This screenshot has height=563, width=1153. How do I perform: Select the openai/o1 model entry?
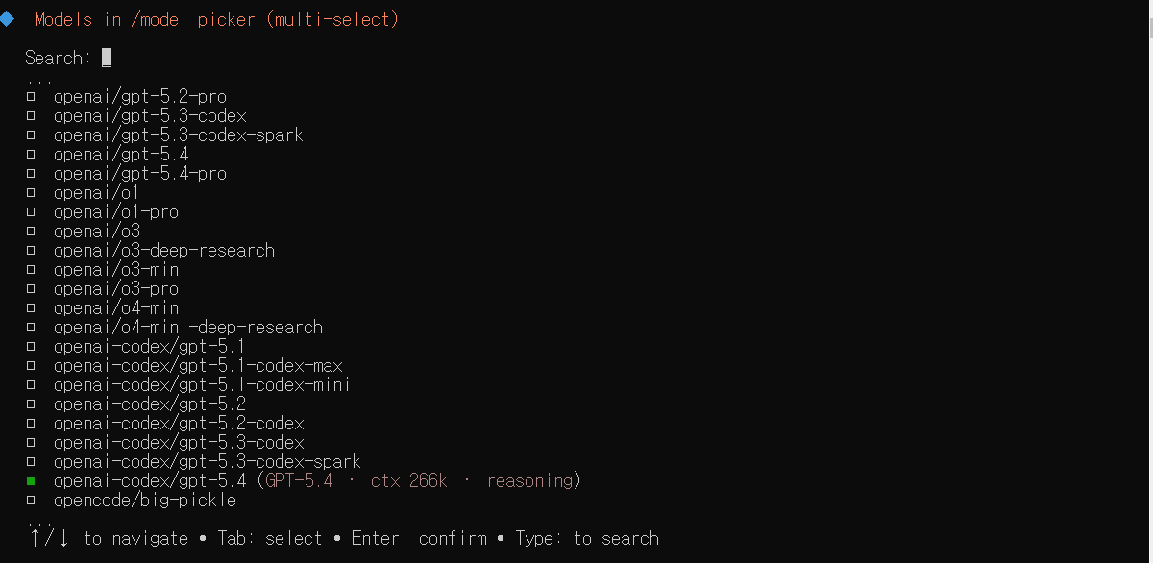[x=96, y=193]
